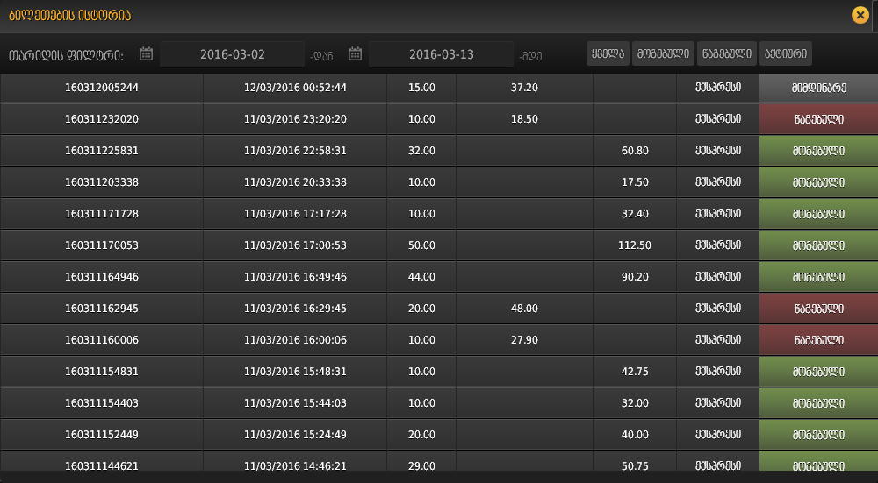Image resolution: width=878 pixels, height=483 pixels.
Task: Click the timestamp 11/03/2016 20:33:38
Action: (295, 182)
